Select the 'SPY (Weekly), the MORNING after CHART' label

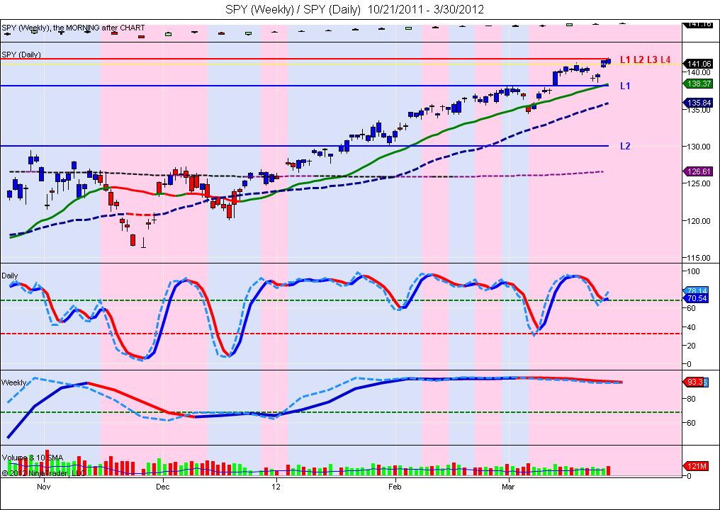(x=73, y=28)
